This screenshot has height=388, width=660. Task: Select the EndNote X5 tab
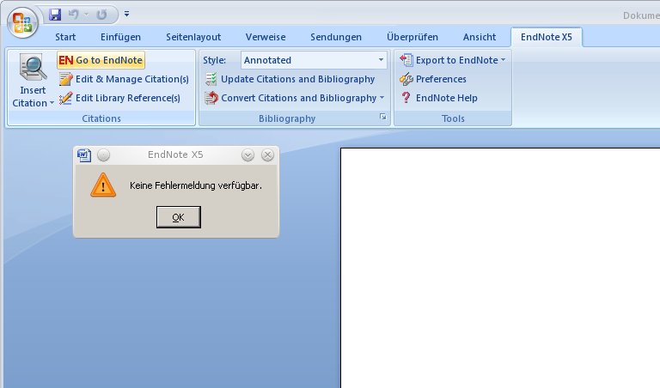(x=547, y=37)
